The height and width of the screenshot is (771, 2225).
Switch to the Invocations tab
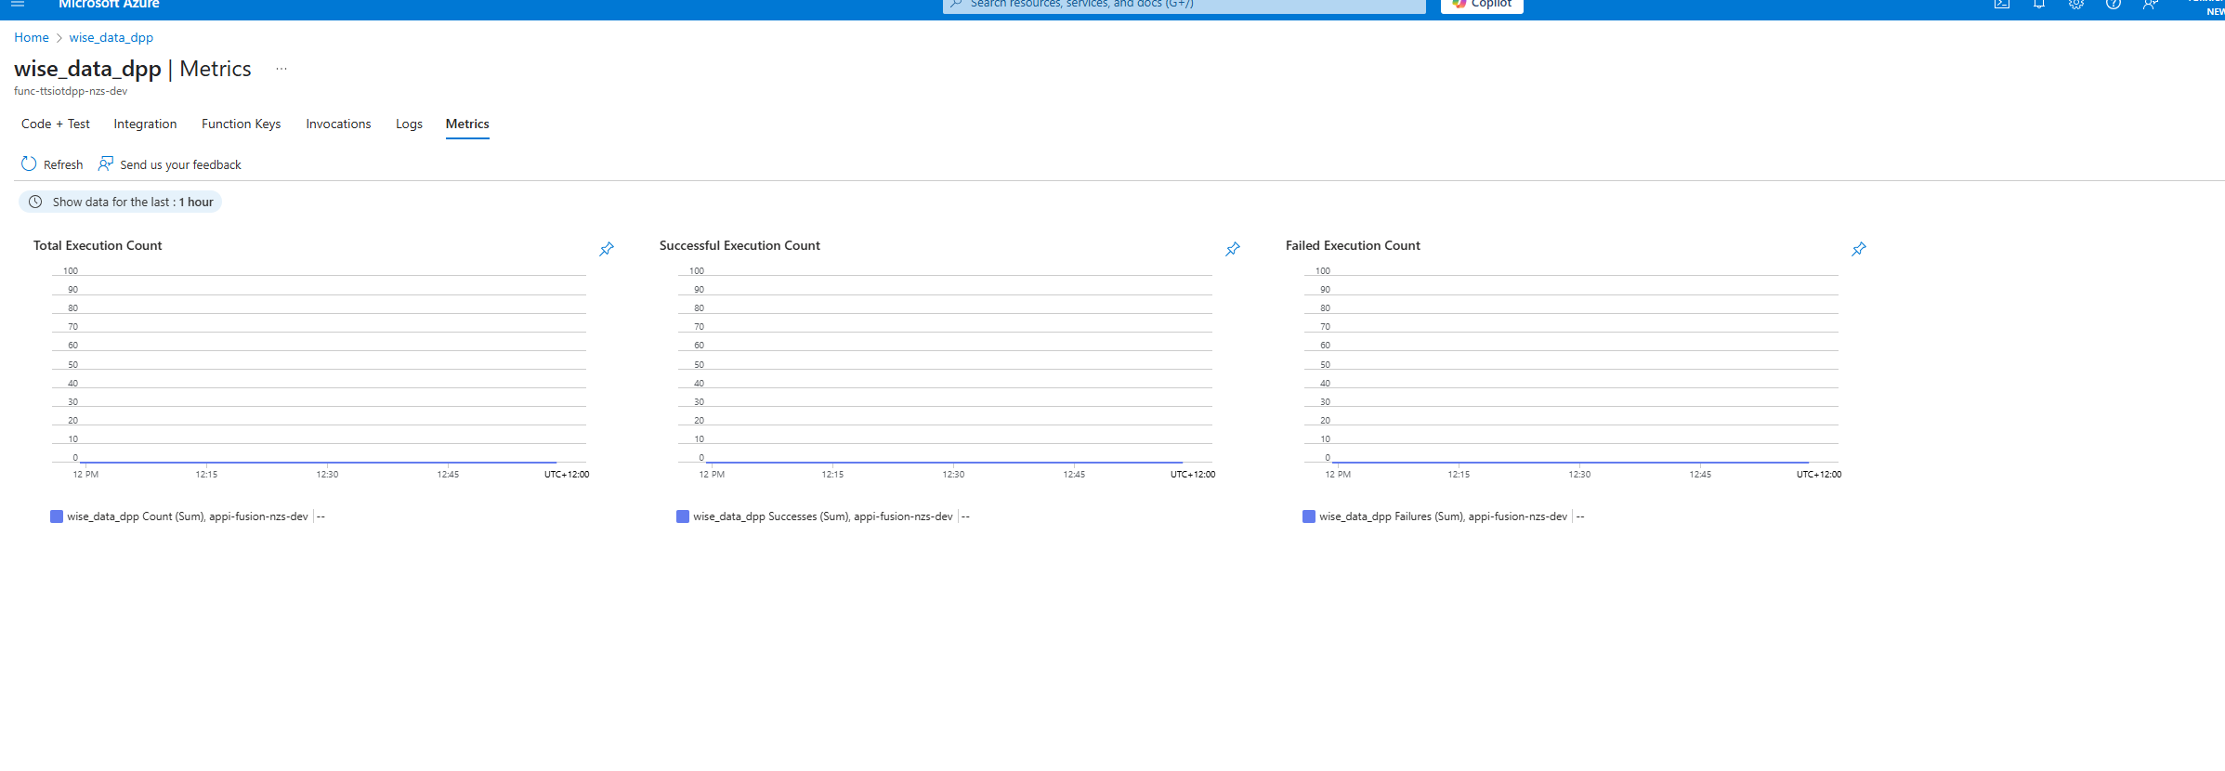click(x=338, y=124)
